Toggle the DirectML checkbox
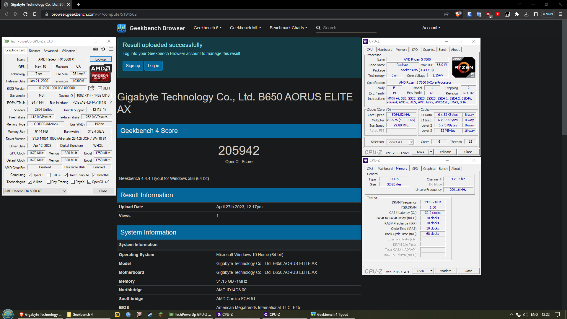567x319 pixels. 94,175
